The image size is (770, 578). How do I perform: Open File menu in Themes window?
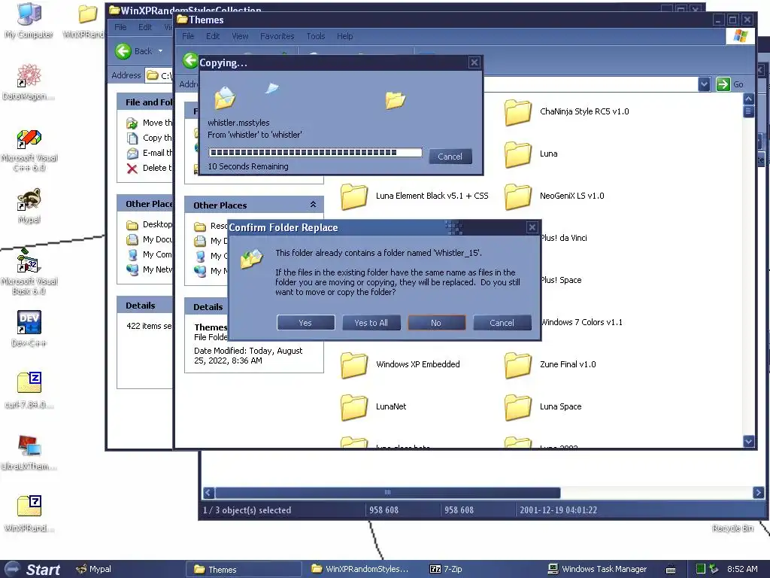click(188, 36)
